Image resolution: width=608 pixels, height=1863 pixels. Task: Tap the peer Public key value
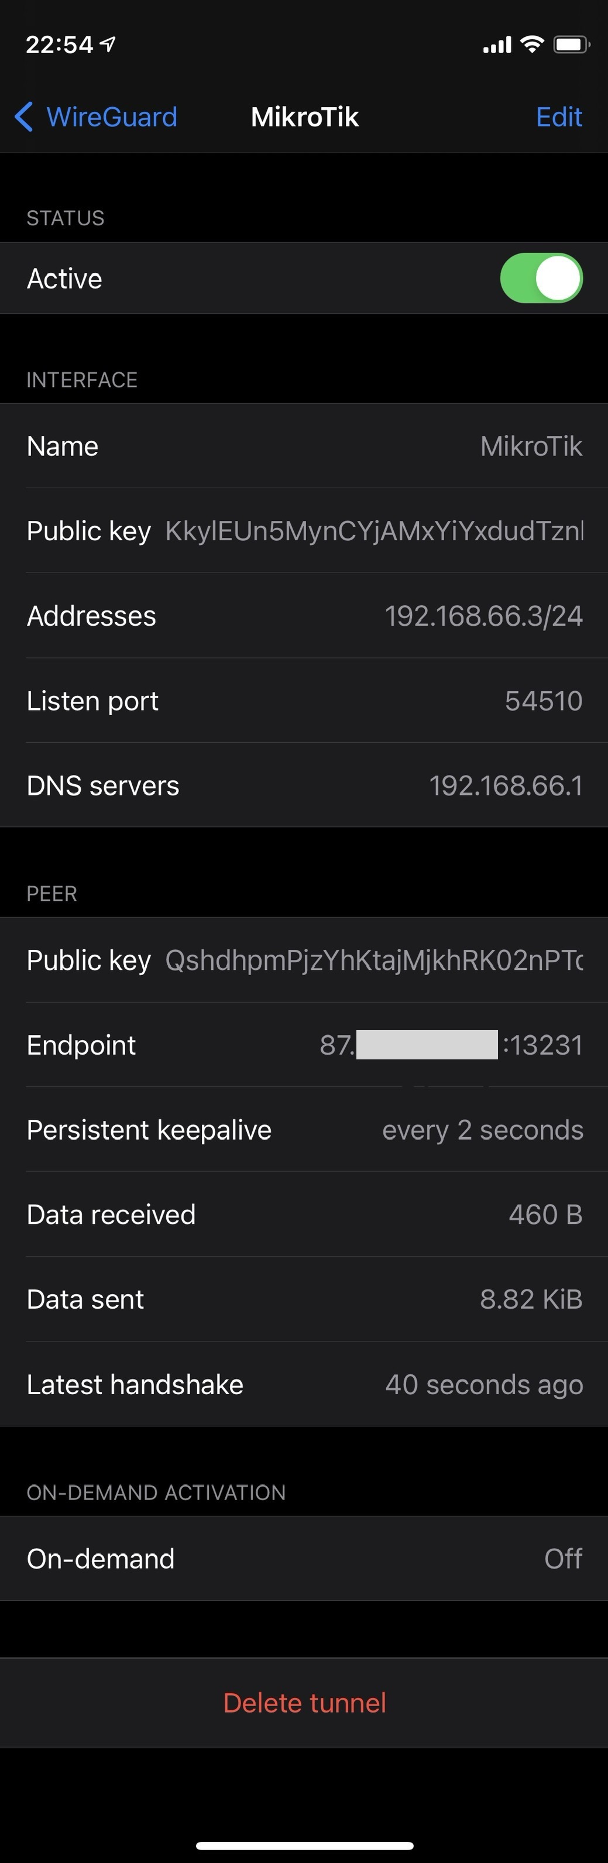point(373,960)
